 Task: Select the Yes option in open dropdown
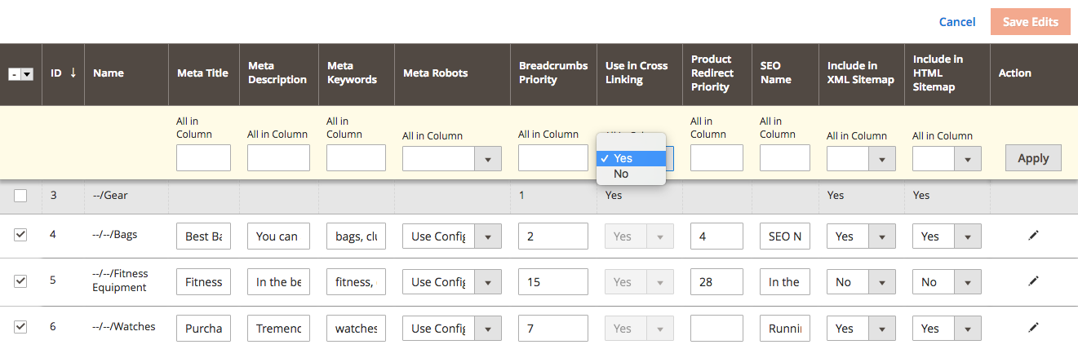point(632,158)
